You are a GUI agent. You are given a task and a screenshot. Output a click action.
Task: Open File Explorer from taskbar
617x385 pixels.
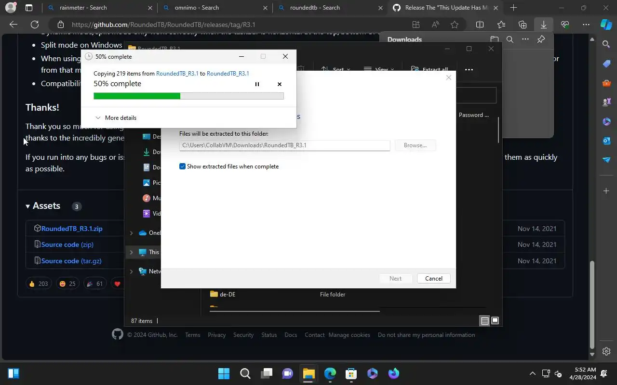(308, 373)
